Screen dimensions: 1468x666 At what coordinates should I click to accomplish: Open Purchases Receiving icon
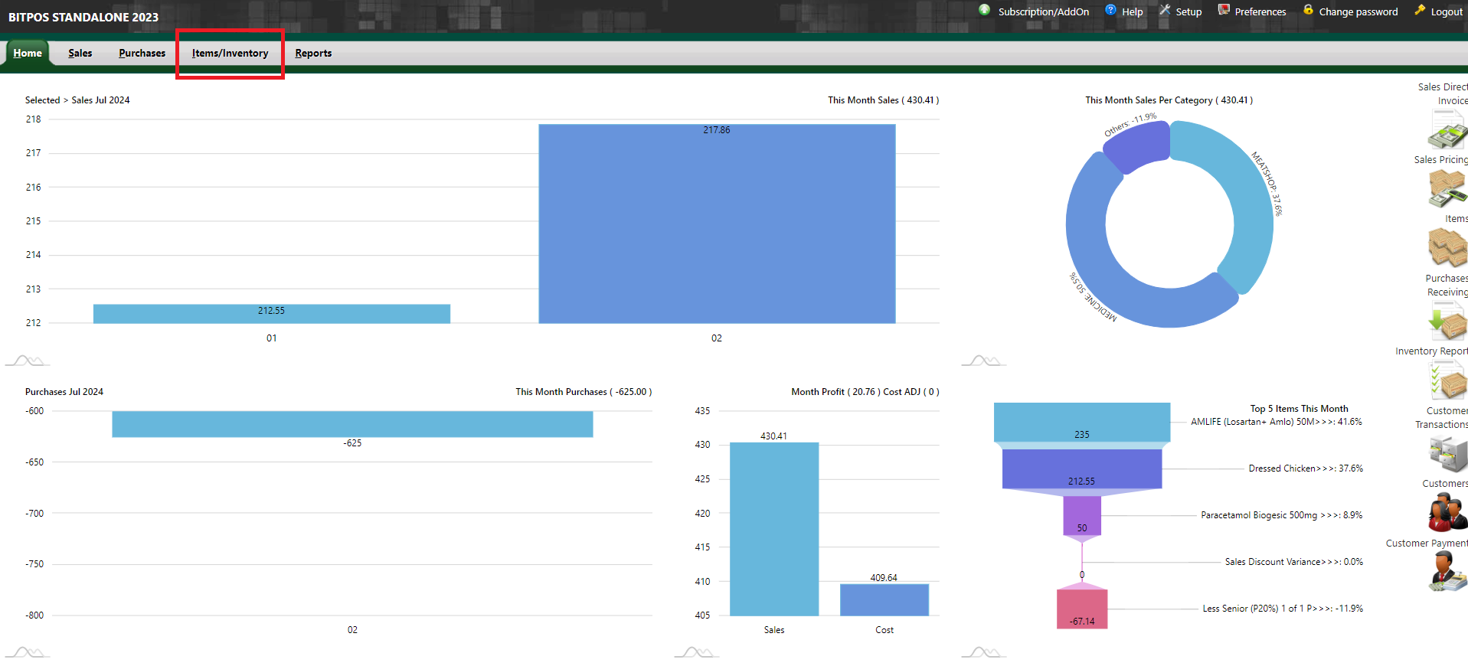(x=1448, y=320)
